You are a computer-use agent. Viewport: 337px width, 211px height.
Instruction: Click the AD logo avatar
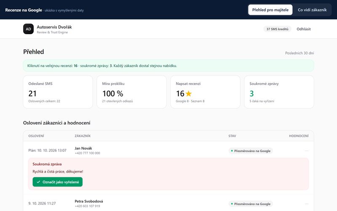point(28,29)
